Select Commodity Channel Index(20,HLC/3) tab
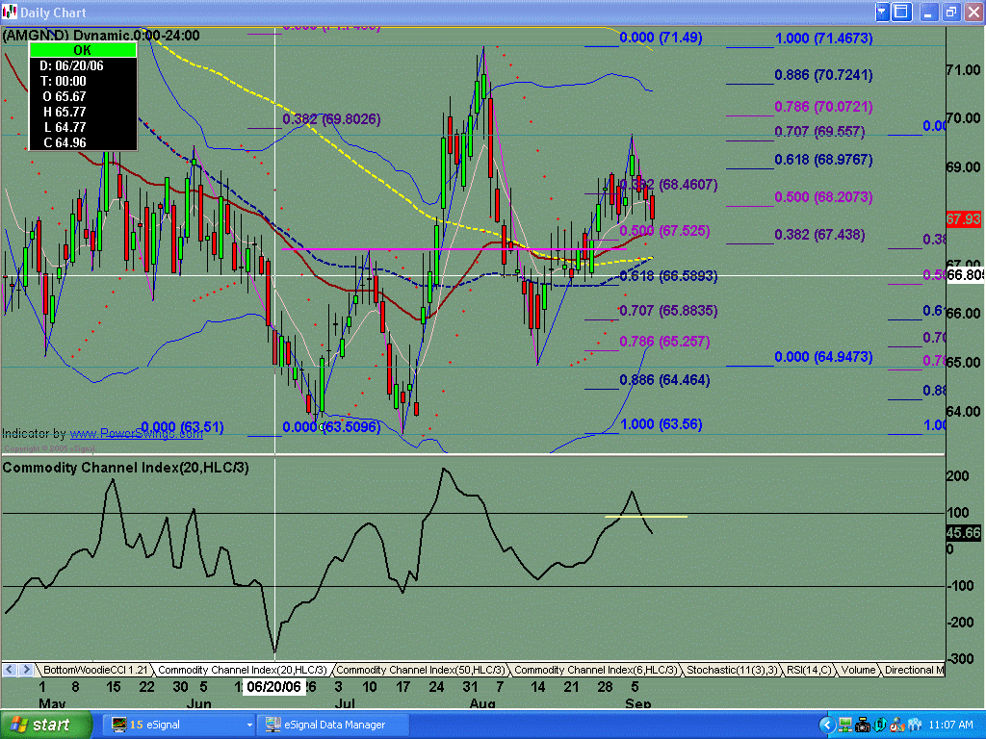This screenshot has width=986, height=739. coord(242,670)
